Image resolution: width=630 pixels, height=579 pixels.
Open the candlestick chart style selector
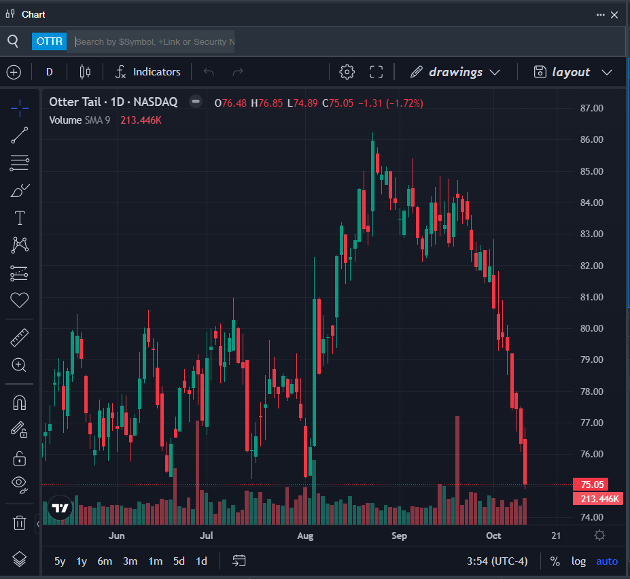pos(85,72)
